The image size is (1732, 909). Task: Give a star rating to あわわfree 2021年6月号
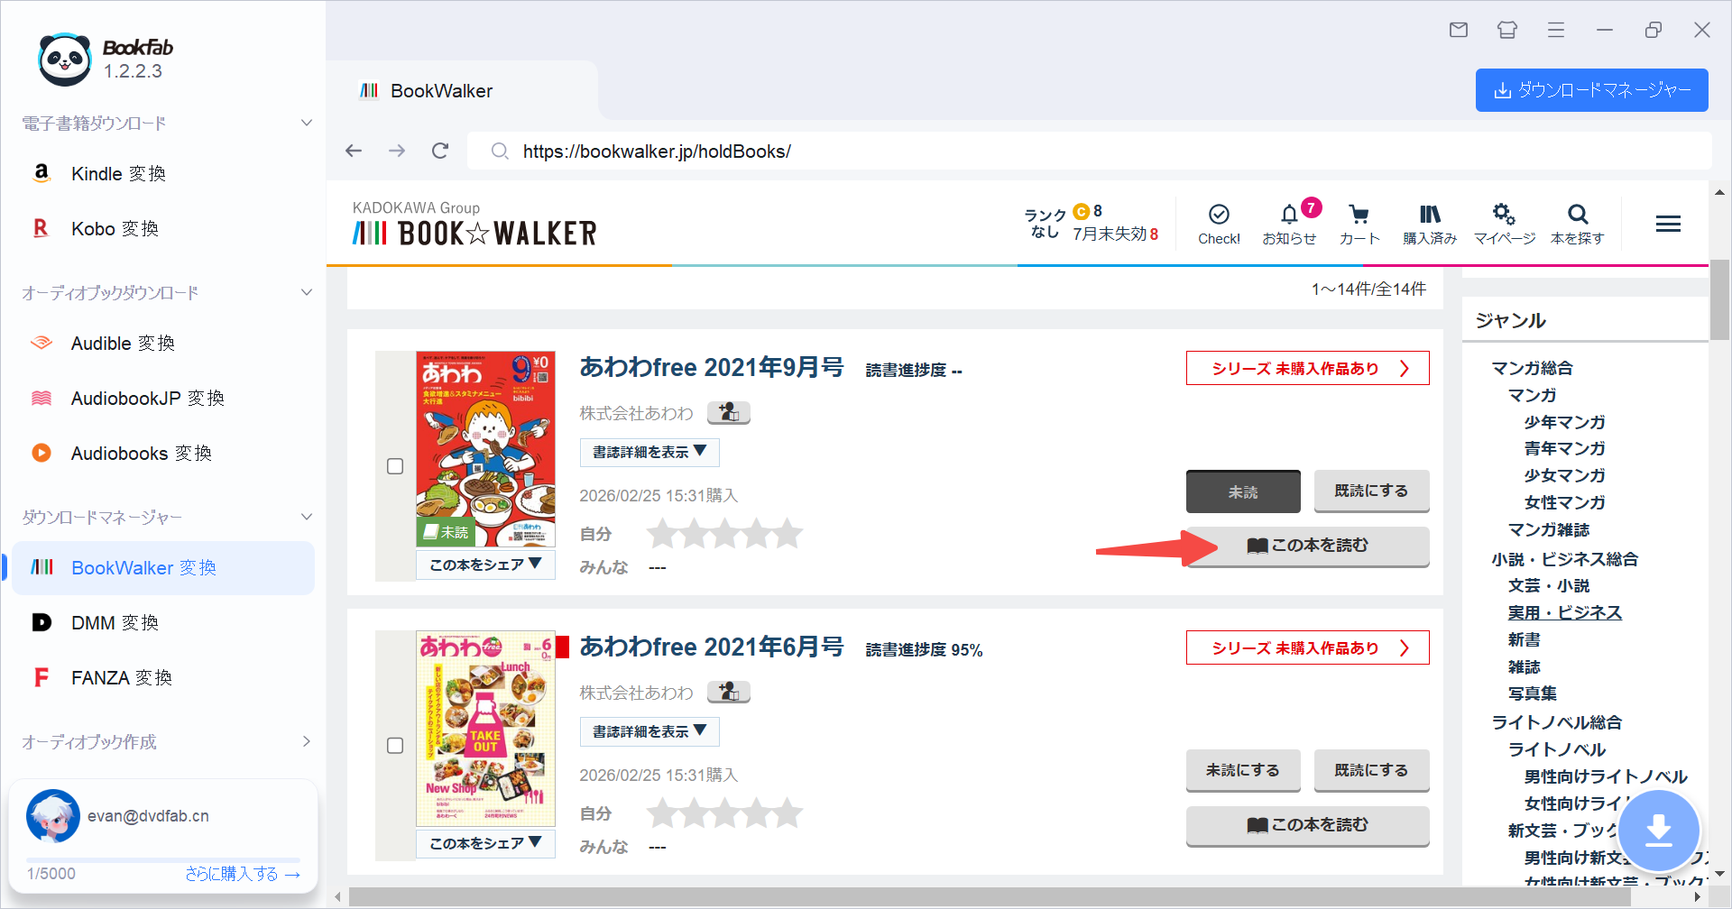(x=724, y=813)
